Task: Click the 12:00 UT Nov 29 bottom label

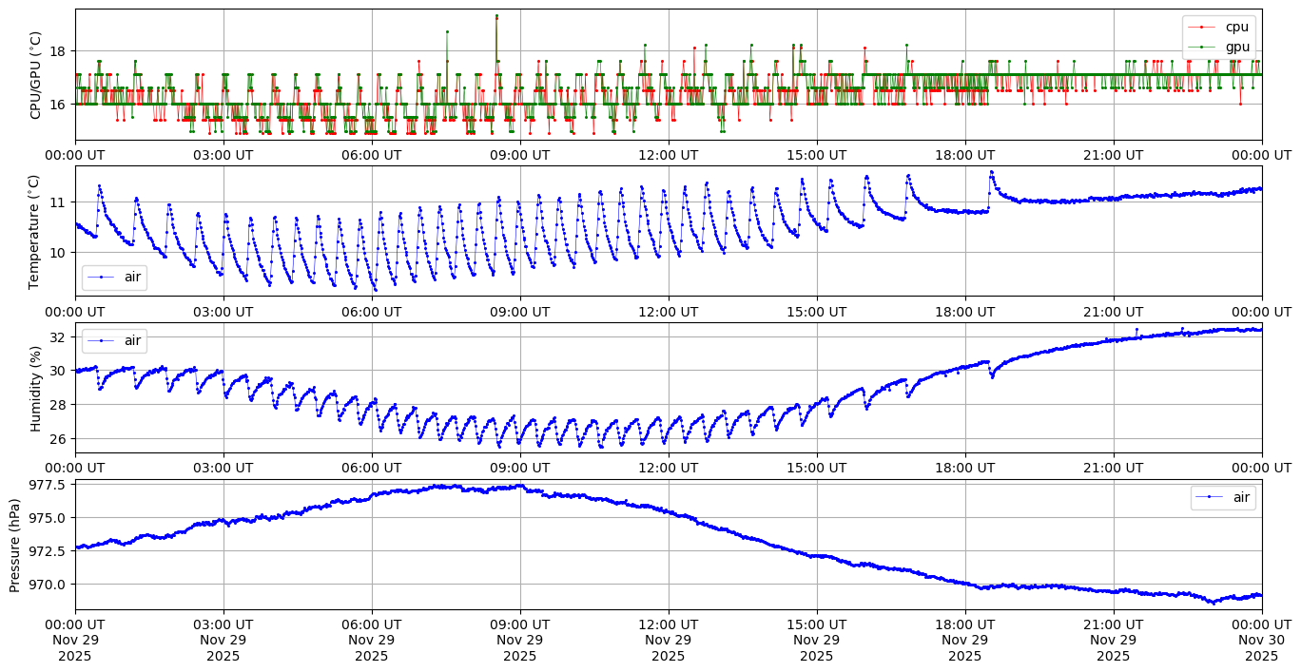Action: [668, 640]
